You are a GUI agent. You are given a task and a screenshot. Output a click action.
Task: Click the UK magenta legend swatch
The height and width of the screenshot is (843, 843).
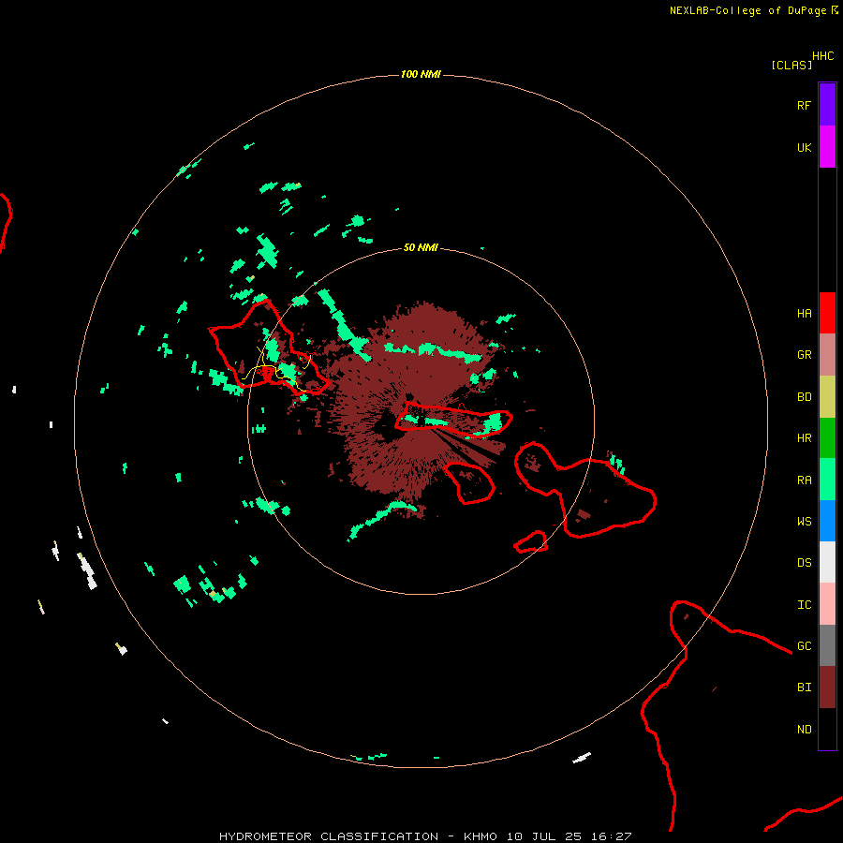(x=827, y=147)
